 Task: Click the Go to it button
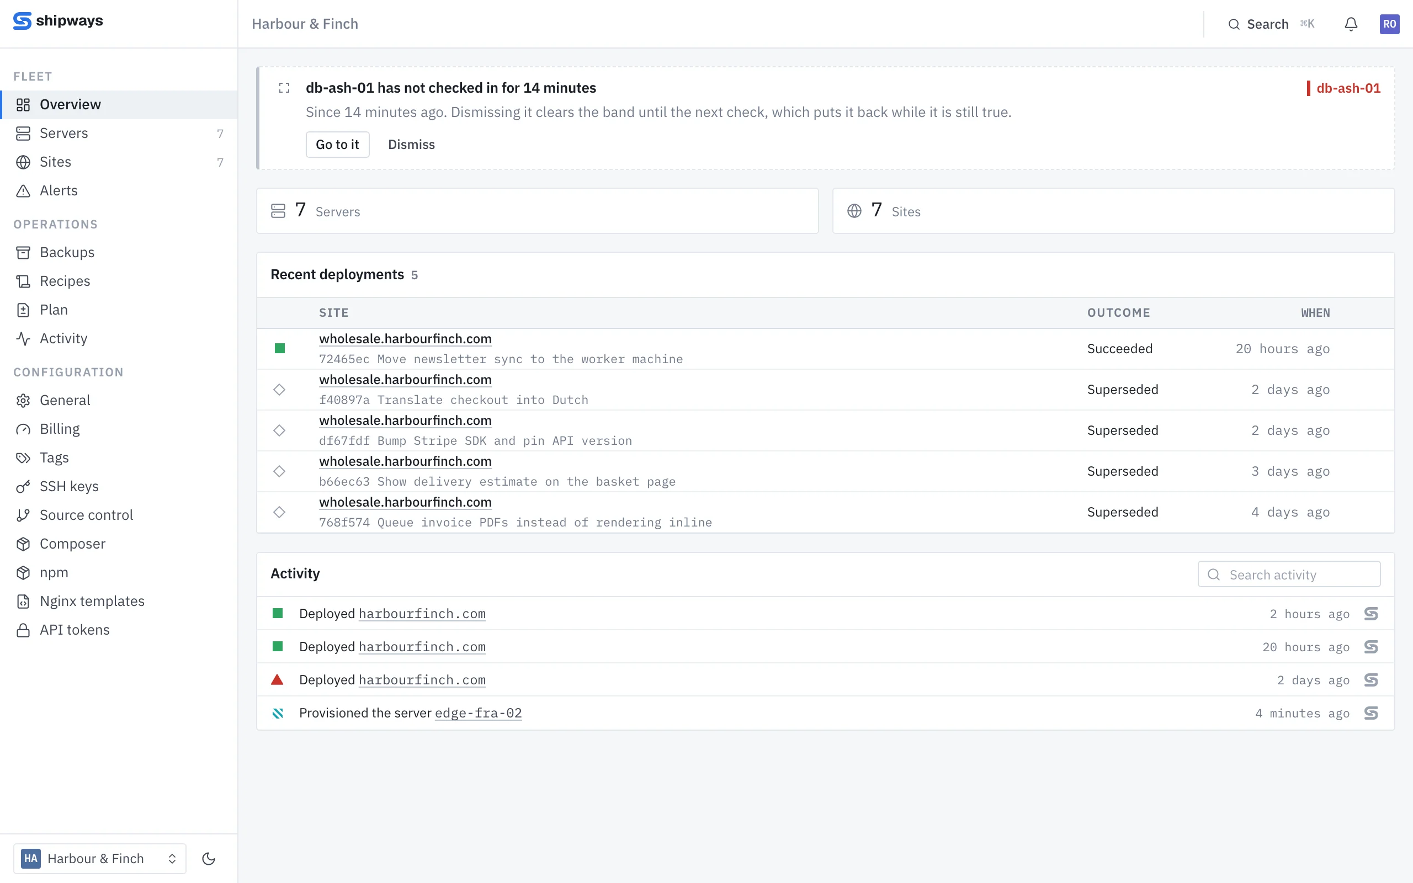337,144
